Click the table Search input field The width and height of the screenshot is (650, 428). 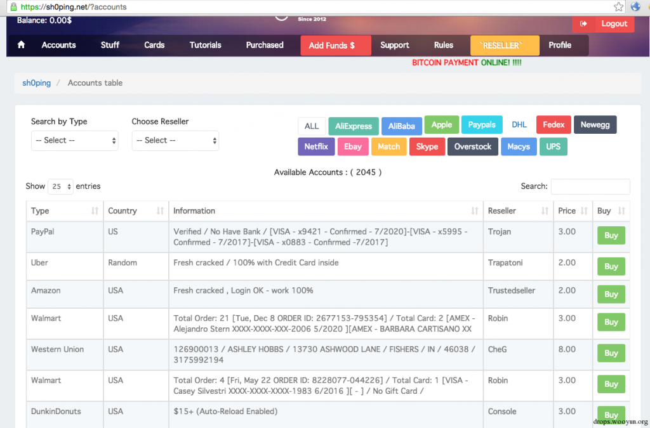[x=590, y=186]
